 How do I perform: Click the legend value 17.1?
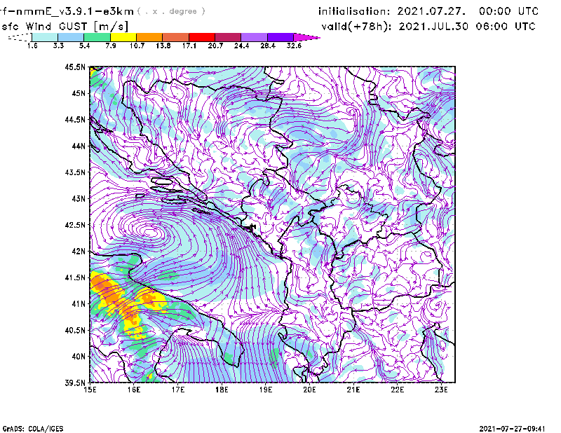189,46
